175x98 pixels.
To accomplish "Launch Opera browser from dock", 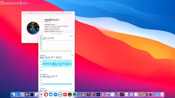I will coord(46,94).
